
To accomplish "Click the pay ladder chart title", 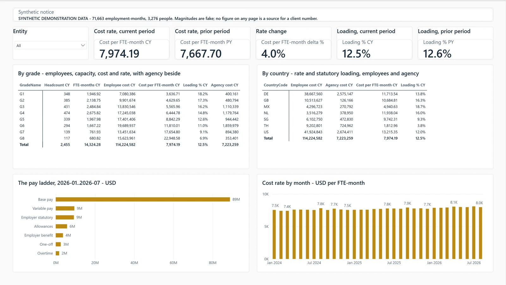I will click(67, 183).
